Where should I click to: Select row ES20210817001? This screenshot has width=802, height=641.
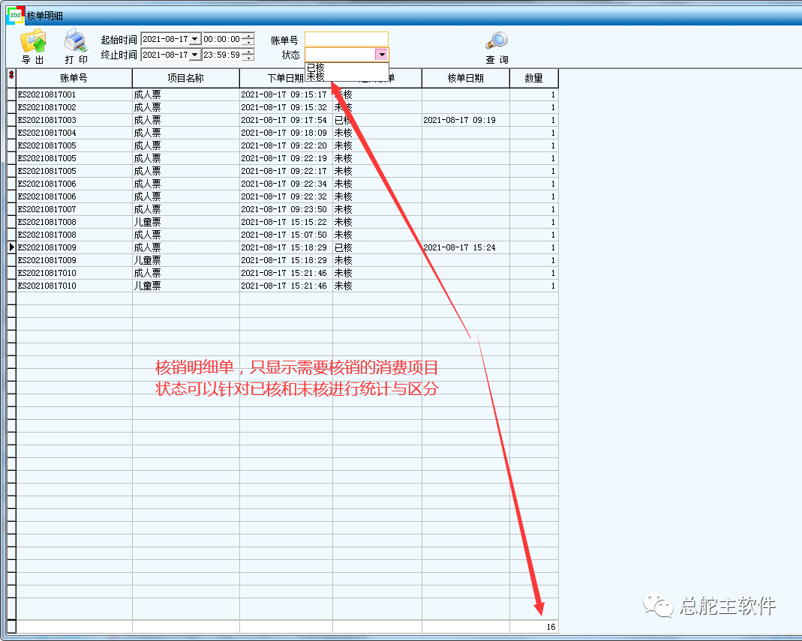coord(287,94)
